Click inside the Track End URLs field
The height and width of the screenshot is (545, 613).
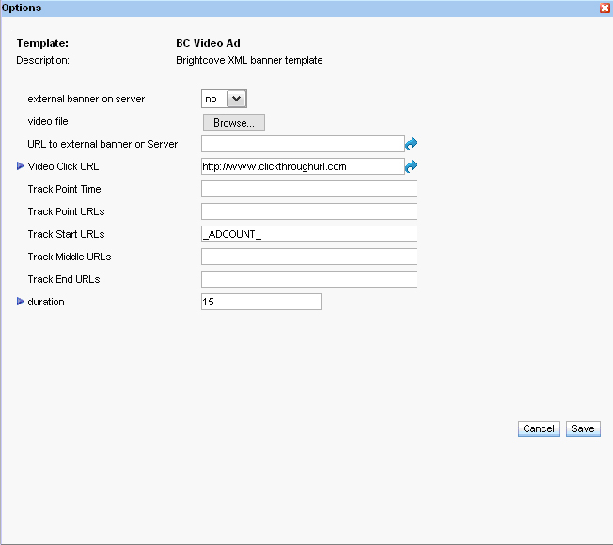click(309, 279)
